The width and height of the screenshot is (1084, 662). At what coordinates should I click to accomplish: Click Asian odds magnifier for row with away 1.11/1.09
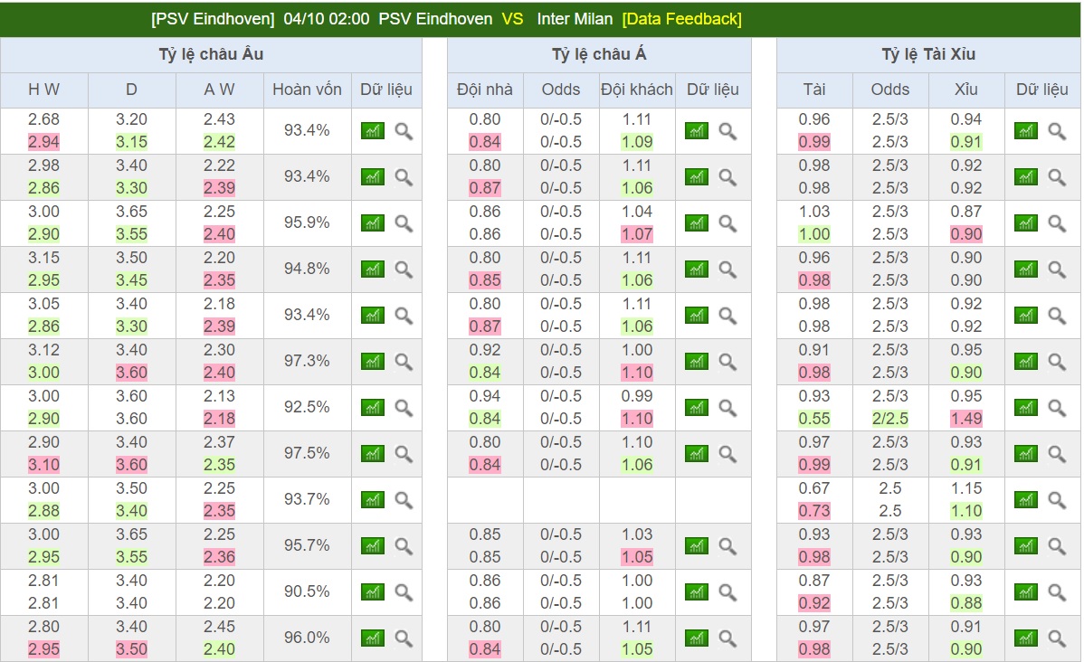(x=727, y=131)
